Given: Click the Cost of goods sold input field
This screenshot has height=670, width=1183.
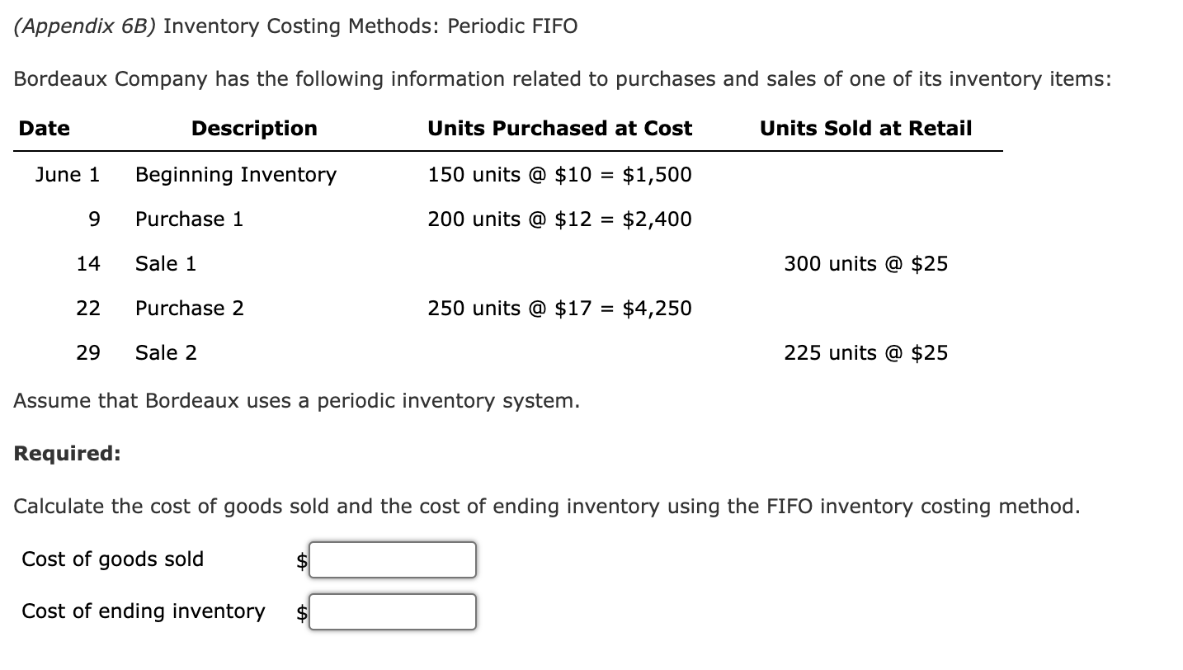Looking at the screenshot, I should click(x=393, y=560).
